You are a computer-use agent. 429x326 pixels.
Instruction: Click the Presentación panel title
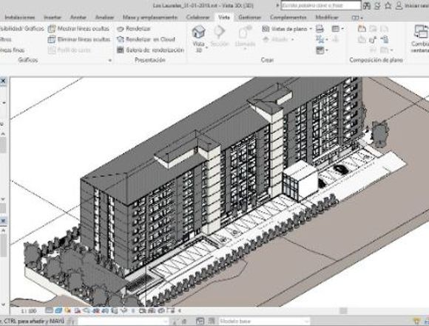click(x=150, y=60)
